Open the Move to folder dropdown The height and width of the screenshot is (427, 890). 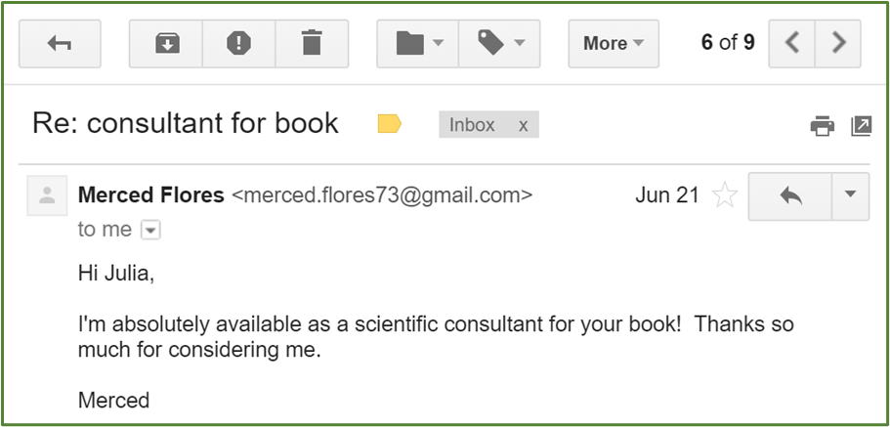[419, 43]
